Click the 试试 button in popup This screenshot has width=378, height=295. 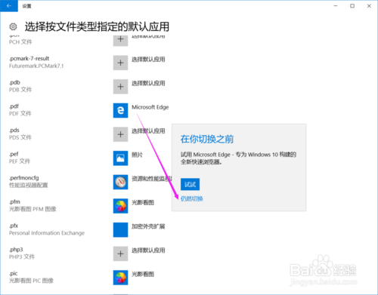[x=190, y=185]
